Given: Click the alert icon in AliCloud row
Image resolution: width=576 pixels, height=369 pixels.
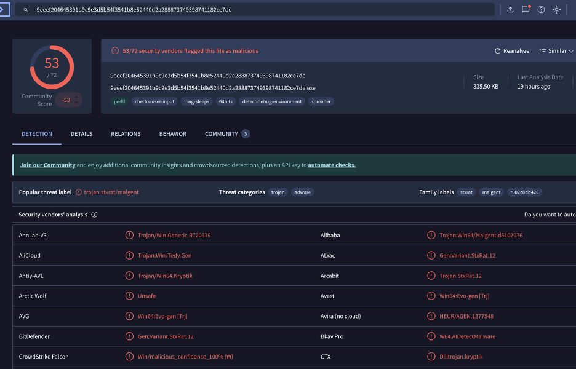Looking at the screenshot, I should (129, 255).
